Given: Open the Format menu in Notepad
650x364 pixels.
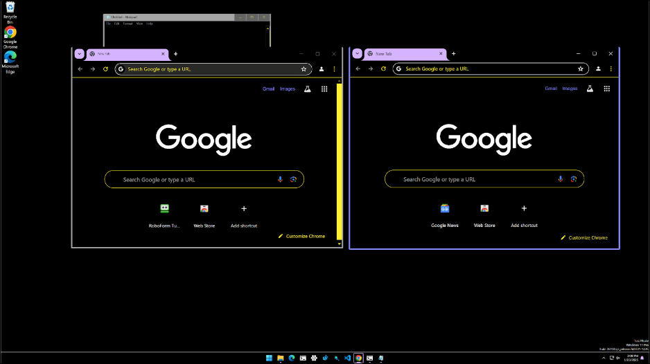Looking at the screenshot, I should click(x=128, y=24).
